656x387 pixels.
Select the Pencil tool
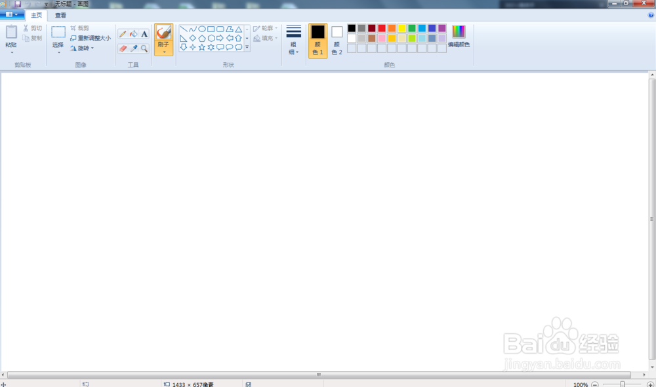coord(123,34)
